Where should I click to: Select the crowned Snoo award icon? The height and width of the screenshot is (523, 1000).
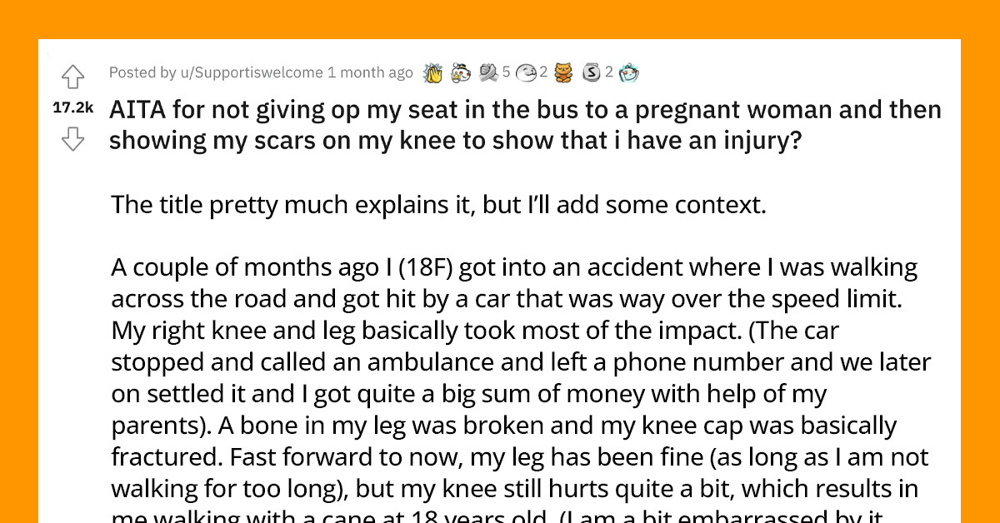[x=461, y=72]
